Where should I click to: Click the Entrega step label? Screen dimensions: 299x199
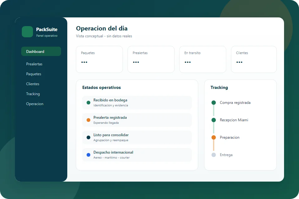[226, 155]
